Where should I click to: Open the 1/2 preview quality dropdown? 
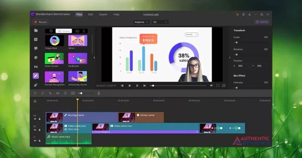[x=160, y=22]
